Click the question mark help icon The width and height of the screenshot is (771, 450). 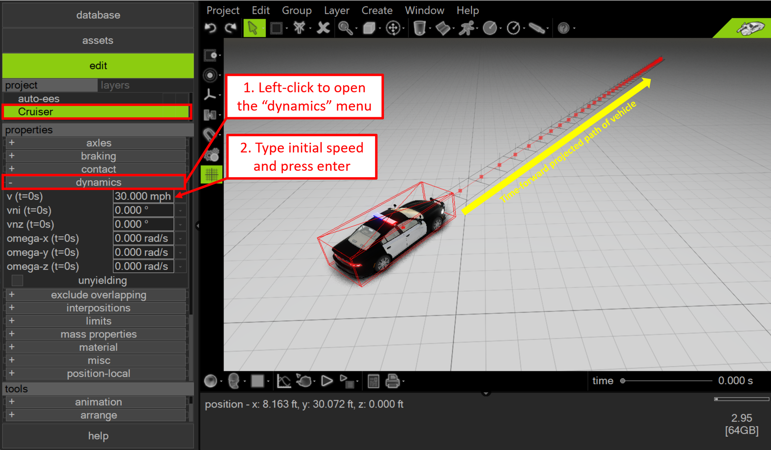(x=563, y=28)
